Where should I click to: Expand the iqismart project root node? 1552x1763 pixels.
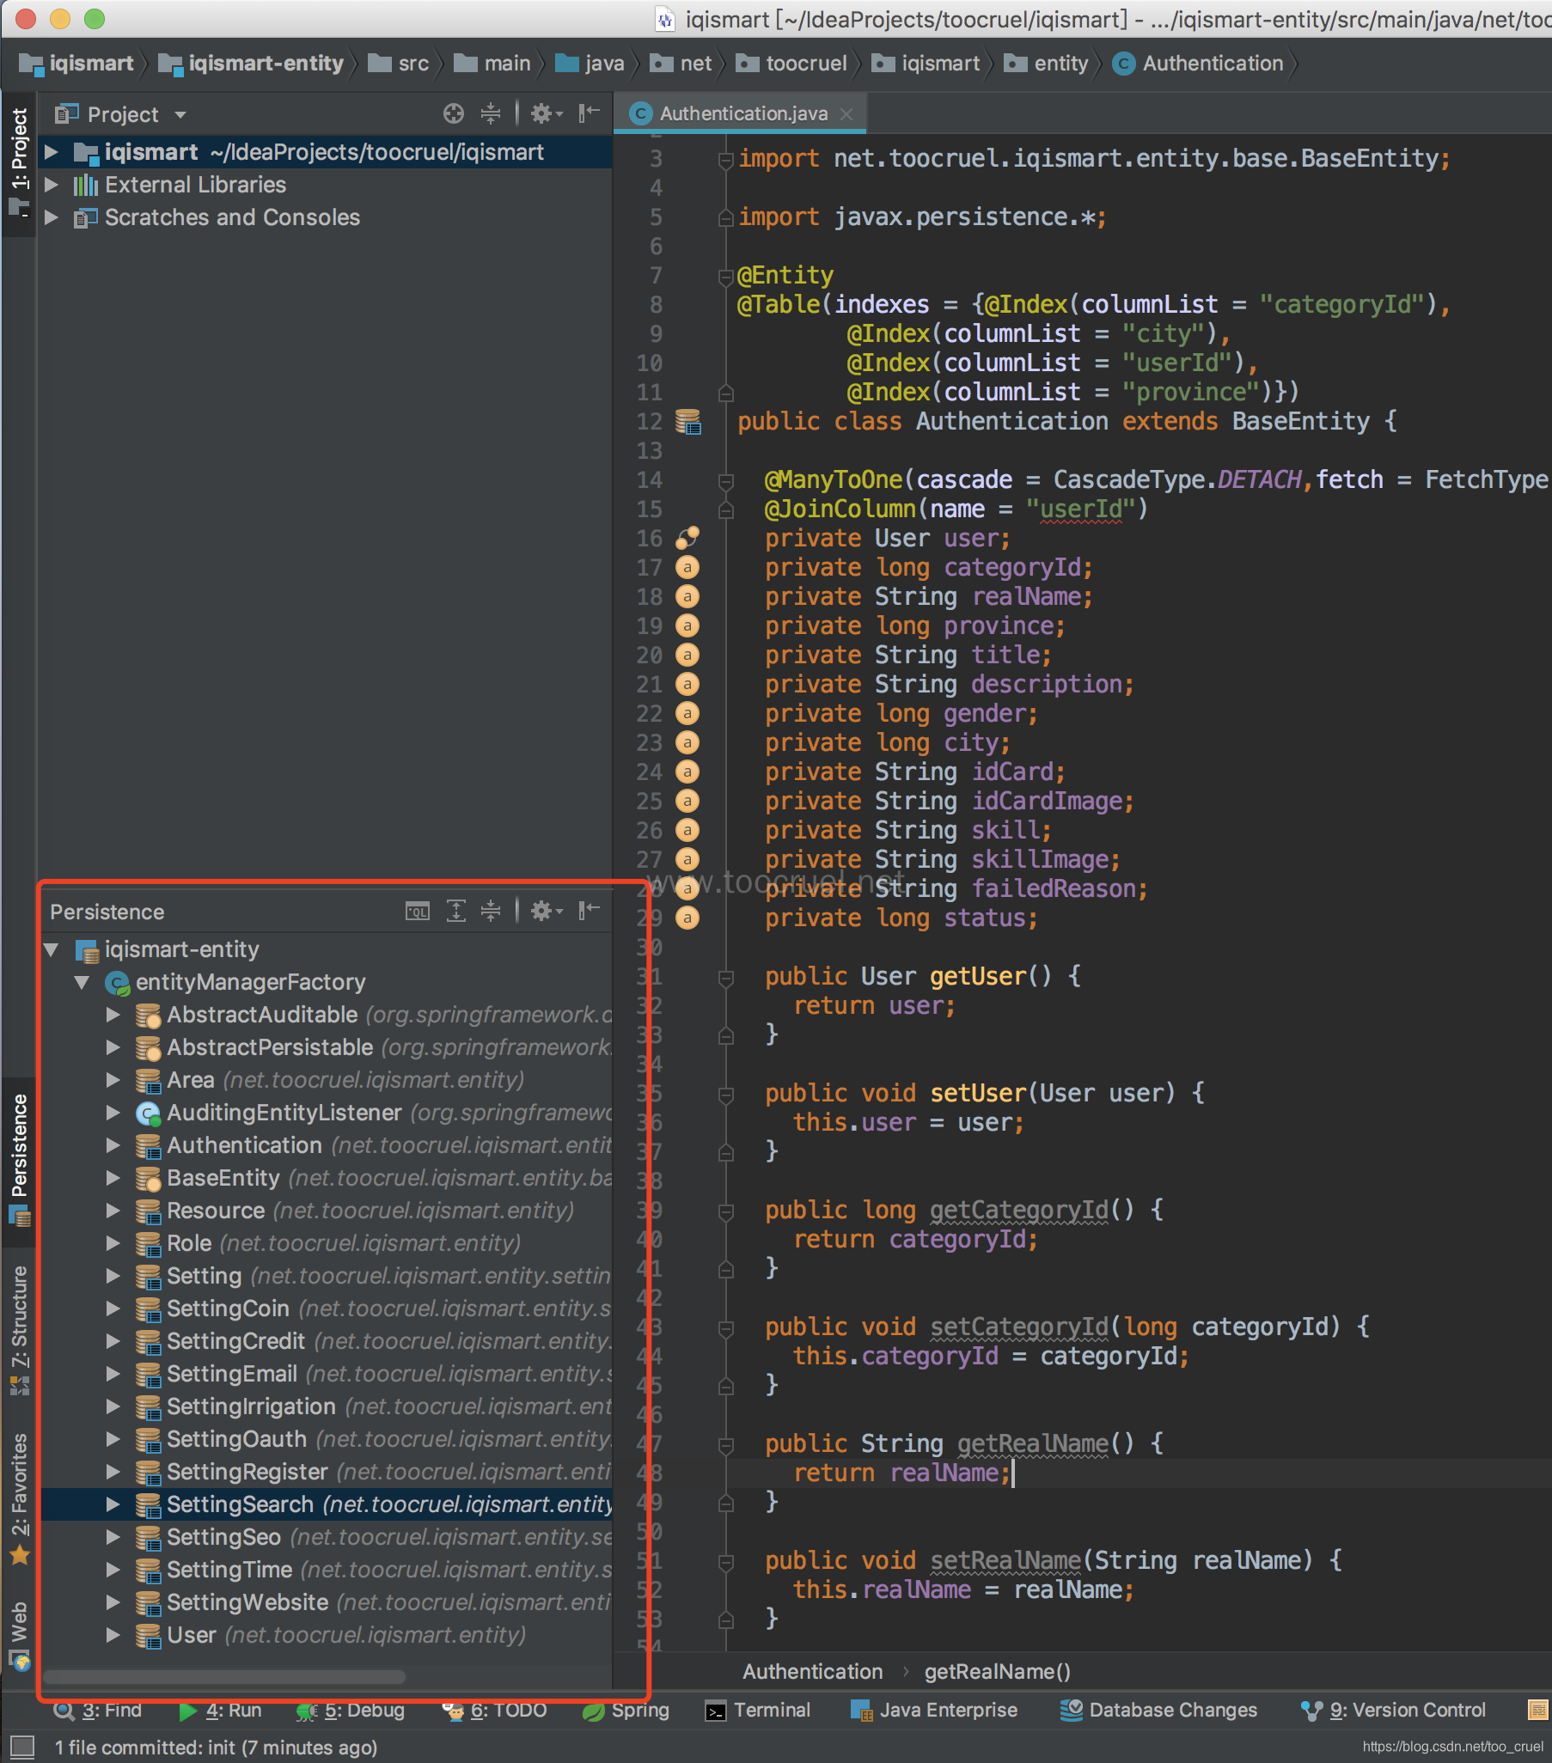[x=52, y=153]
